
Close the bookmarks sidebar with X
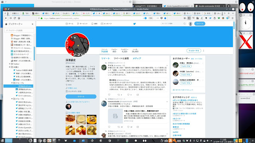point(32,24)
